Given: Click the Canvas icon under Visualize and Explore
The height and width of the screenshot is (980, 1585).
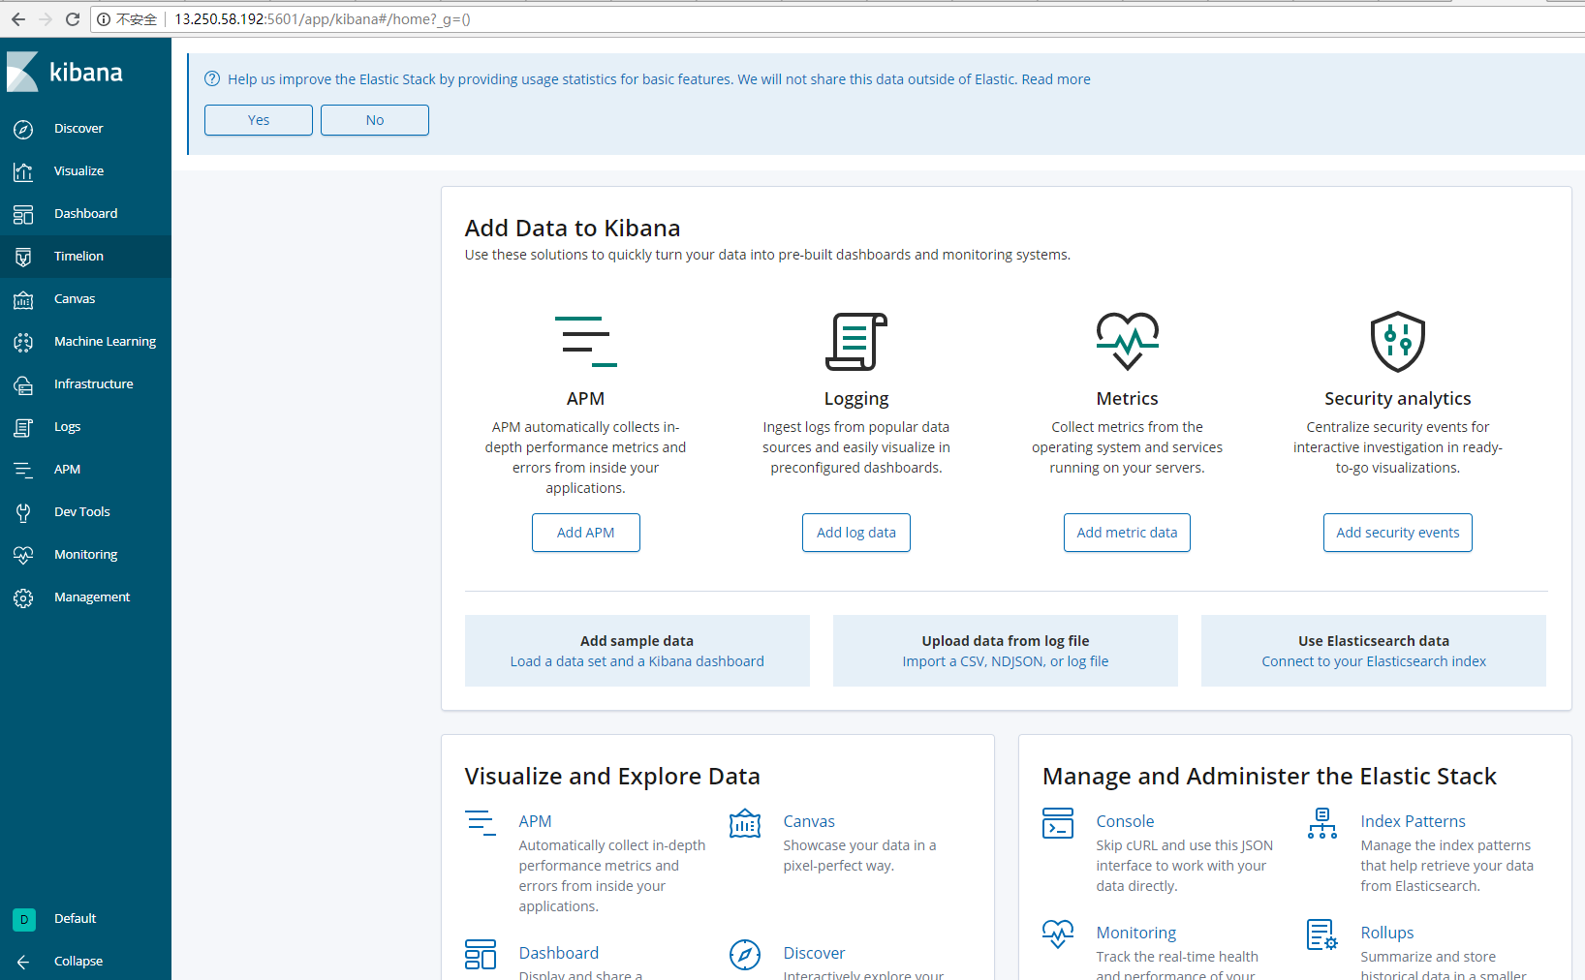Looking at the screenshot, I should 745,824.
